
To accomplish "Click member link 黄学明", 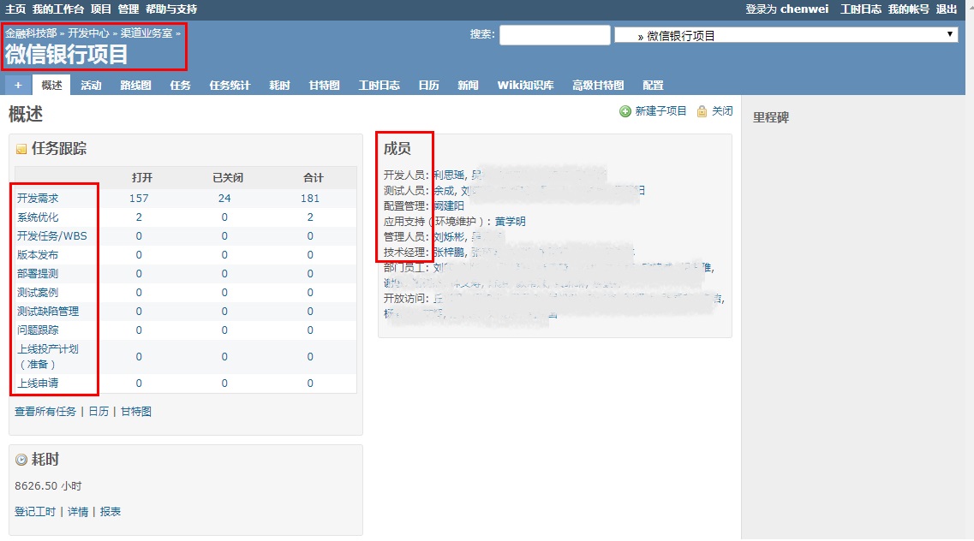I will [x=510, y=221].
